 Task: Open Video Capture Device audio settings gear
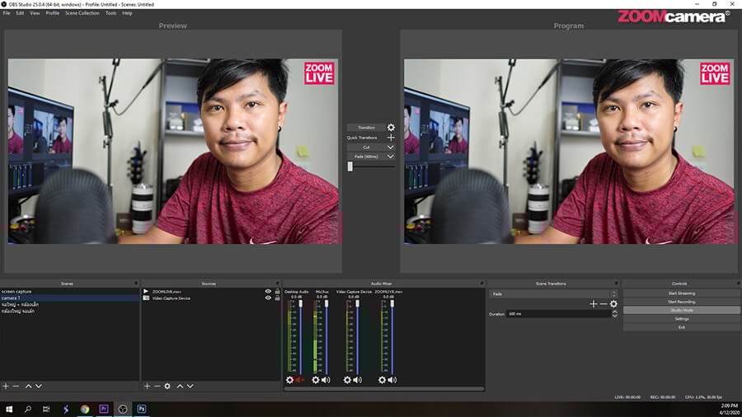pos(347,380)
